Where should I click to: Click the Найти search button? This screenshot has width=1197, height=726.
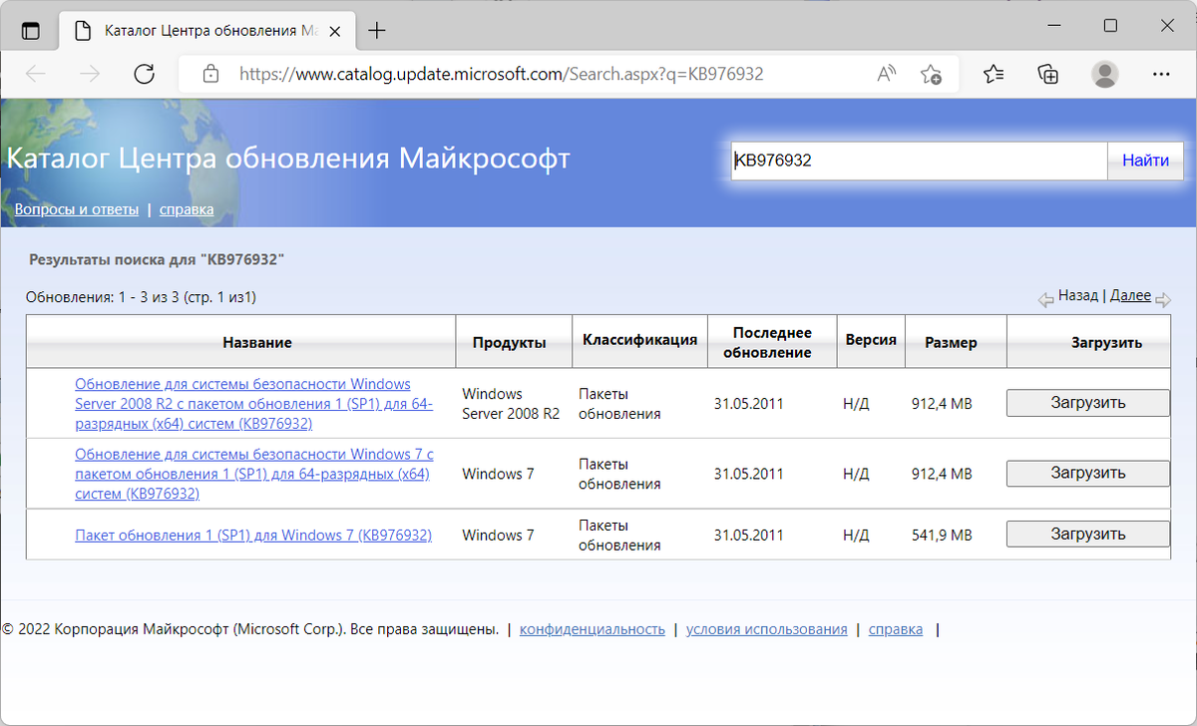coord(1145,161)
